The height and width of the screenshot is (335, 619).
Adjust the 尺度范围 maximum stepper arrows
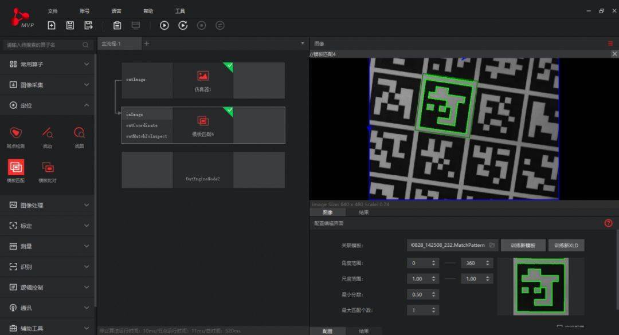coord(488,278)
